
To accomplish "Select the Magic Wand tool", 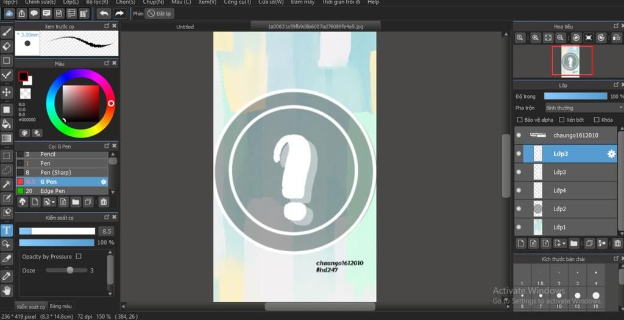I will pyautogui.click(x=7, y=184).
